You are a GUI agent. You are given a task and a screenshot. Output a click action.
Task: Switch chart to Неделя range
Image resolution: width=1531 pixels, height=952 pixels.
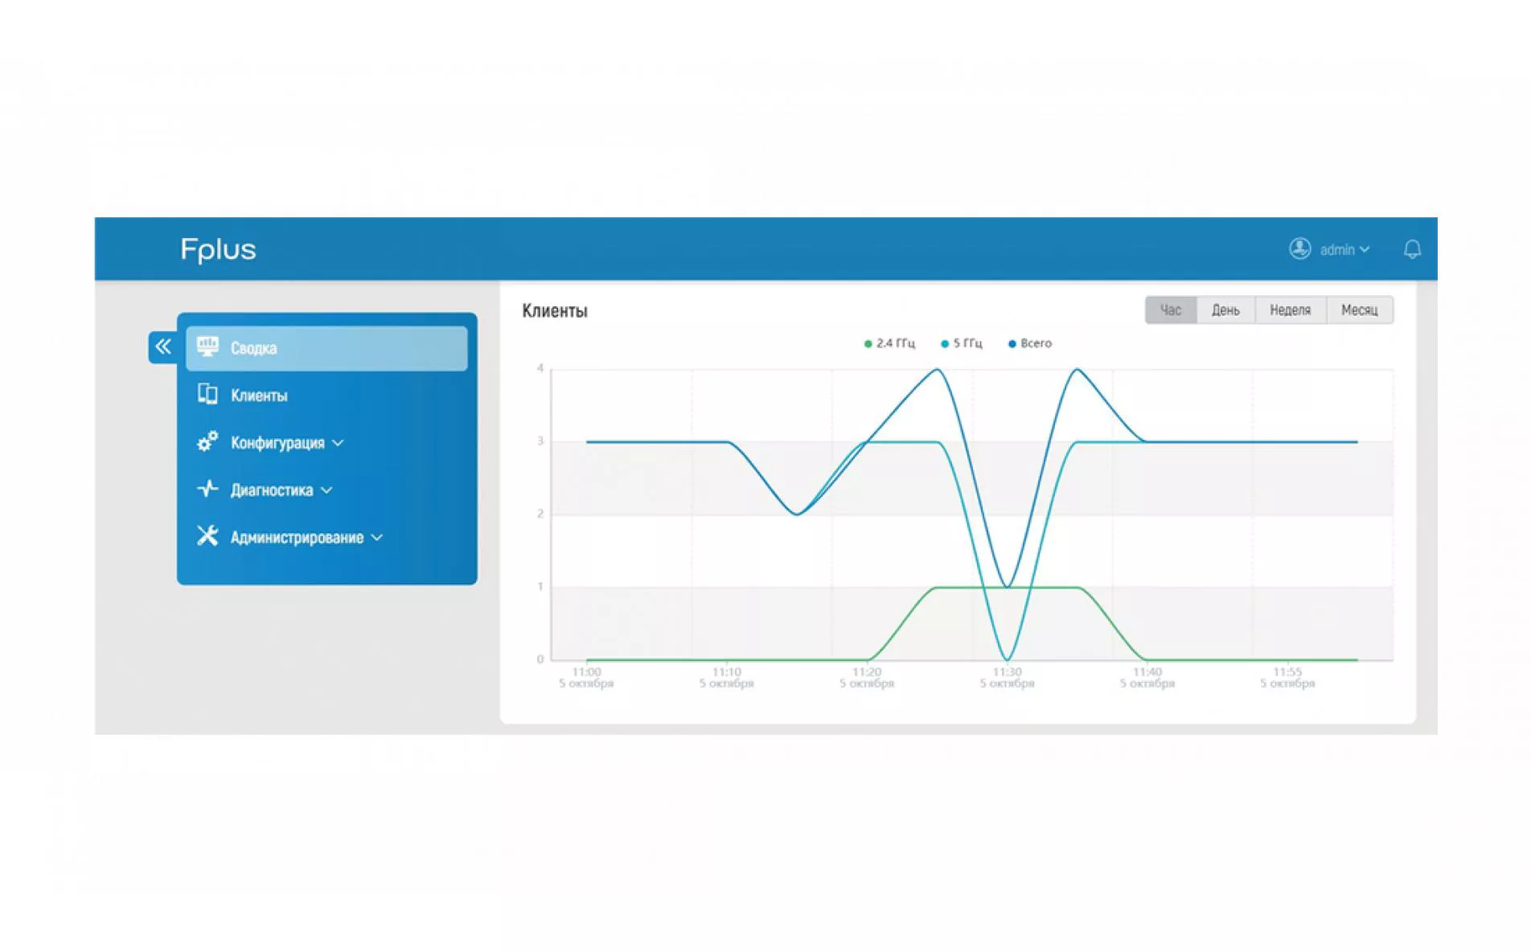(x=1290, y=310)
